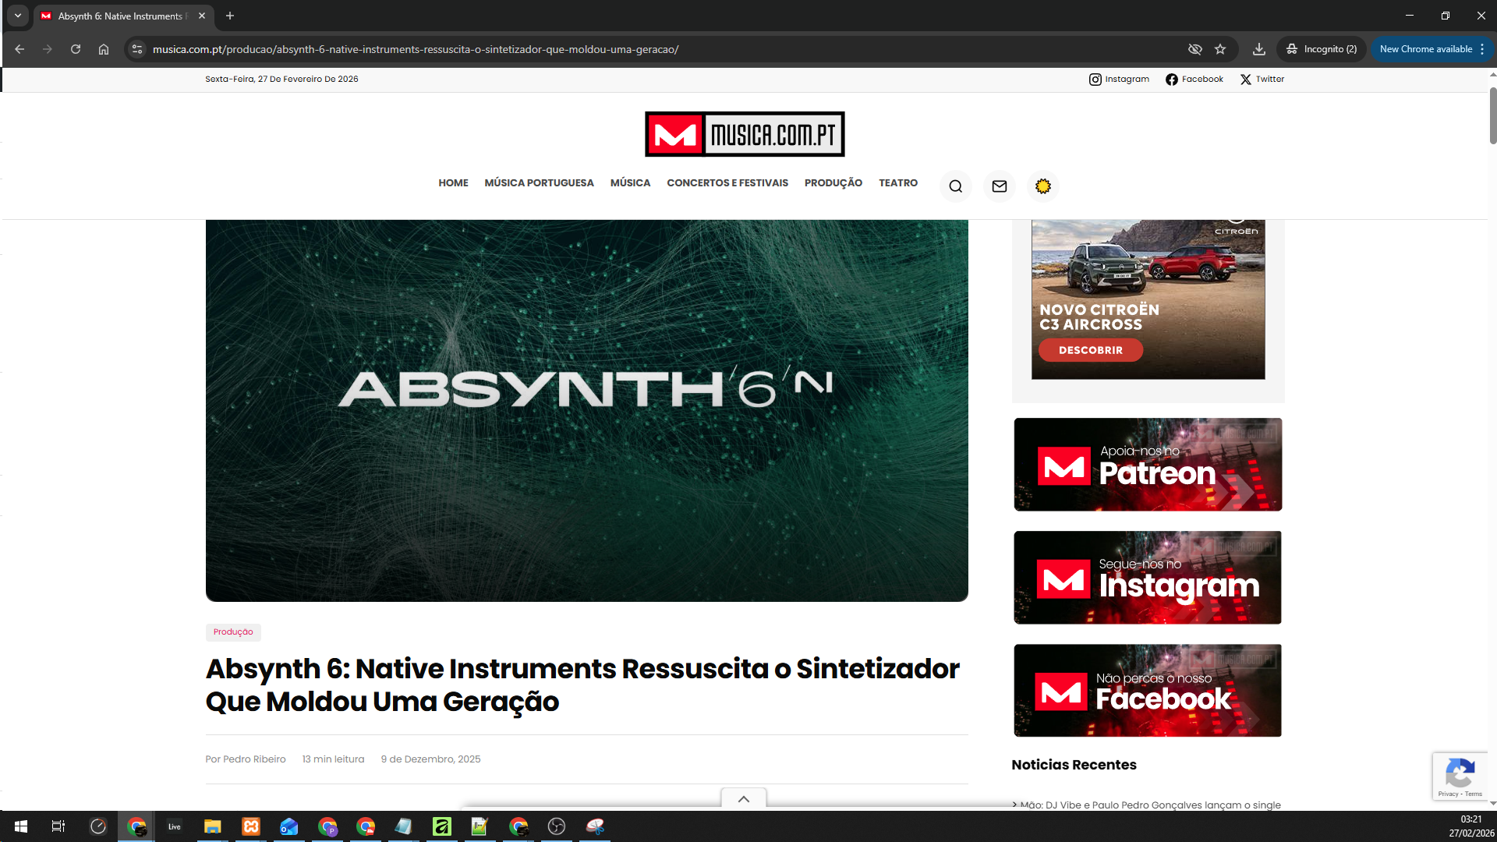Open the Instagram link in top bar

(1119, 80)
